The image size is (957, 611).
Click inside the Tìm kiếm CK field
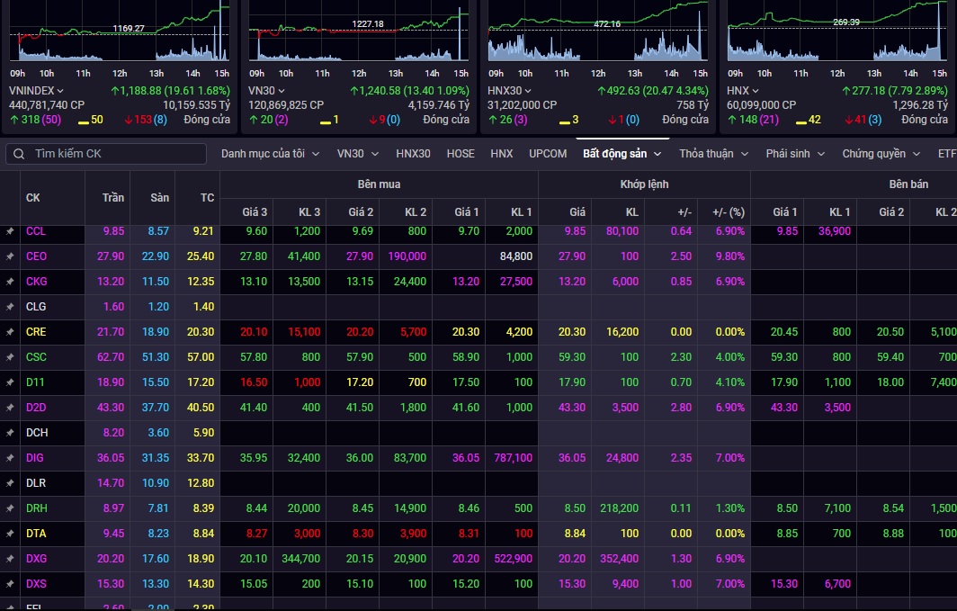click(106, 154)
